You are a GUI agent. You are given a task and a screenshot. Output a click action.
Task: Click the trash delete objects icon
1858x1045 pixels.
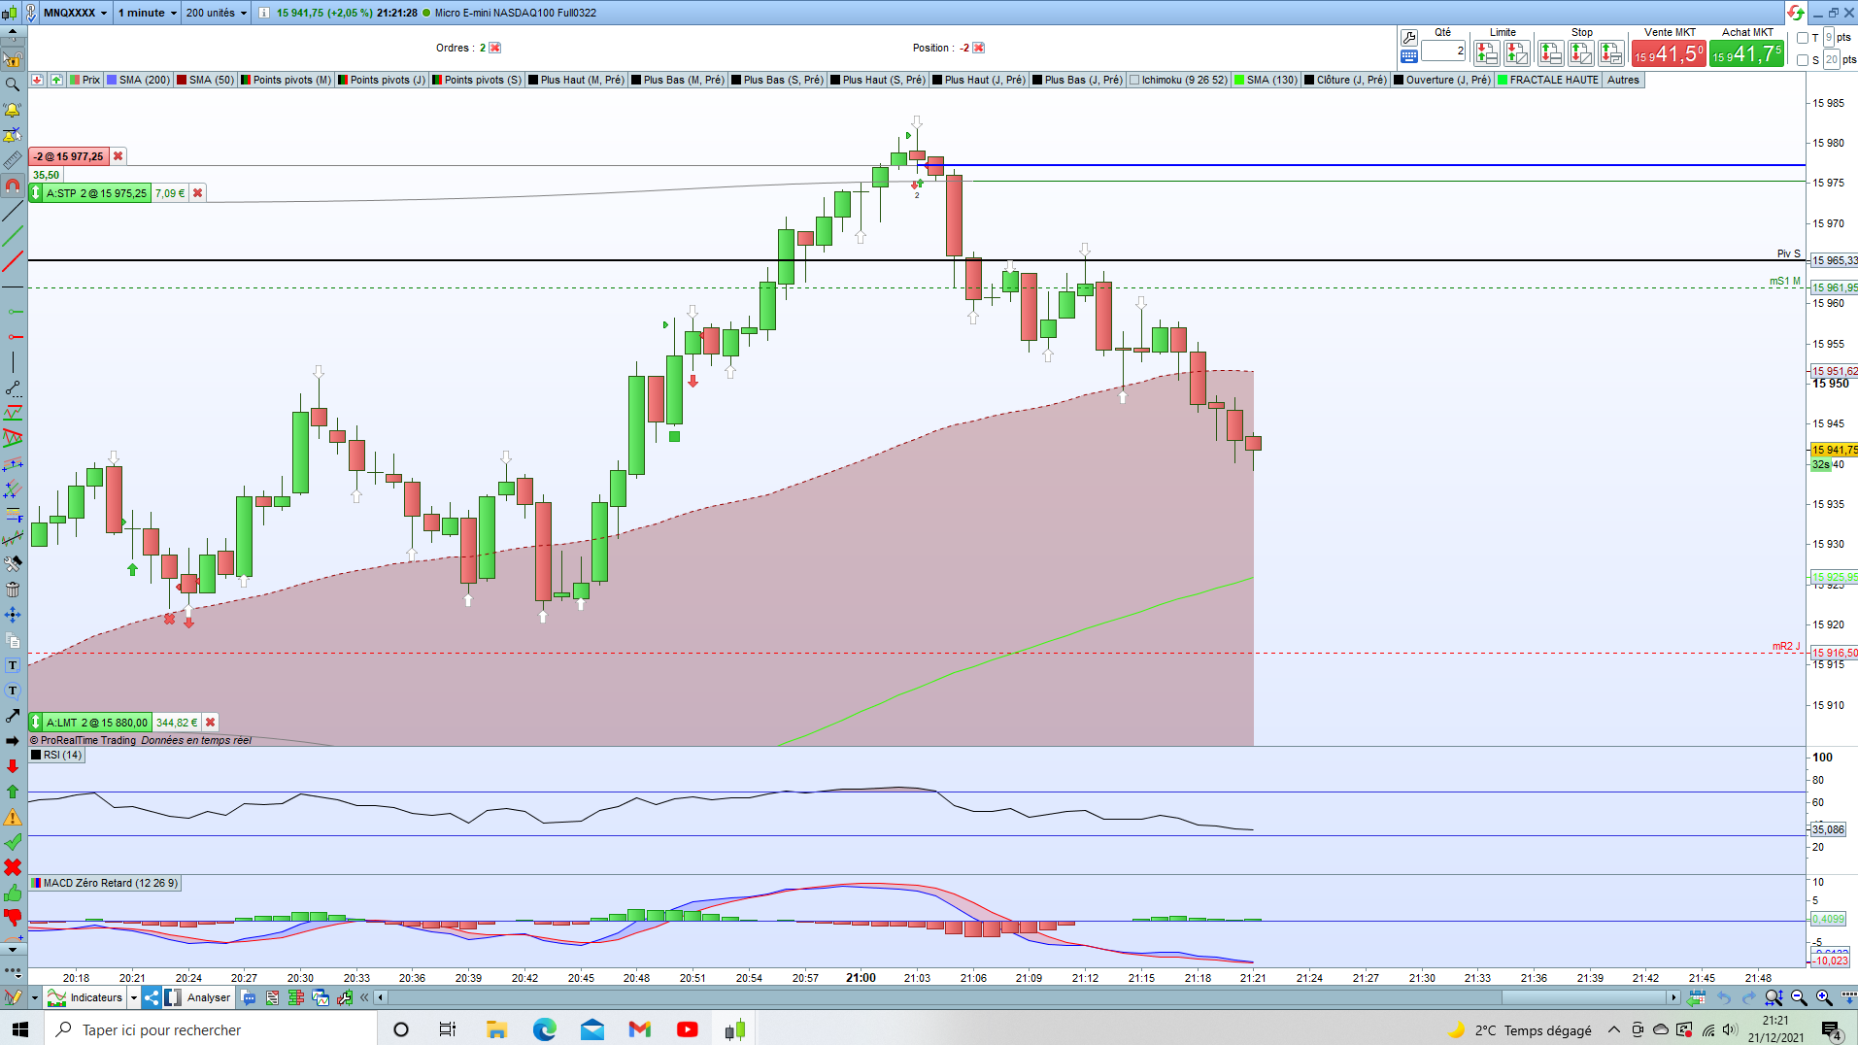[13, 589]
